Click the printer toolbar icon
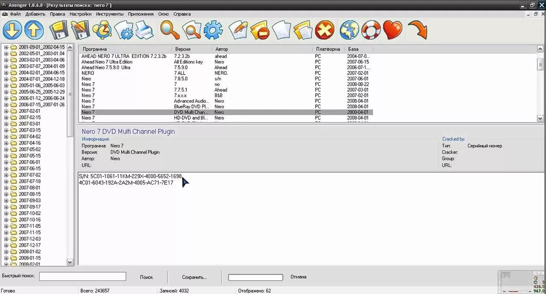 pos(145,30)
